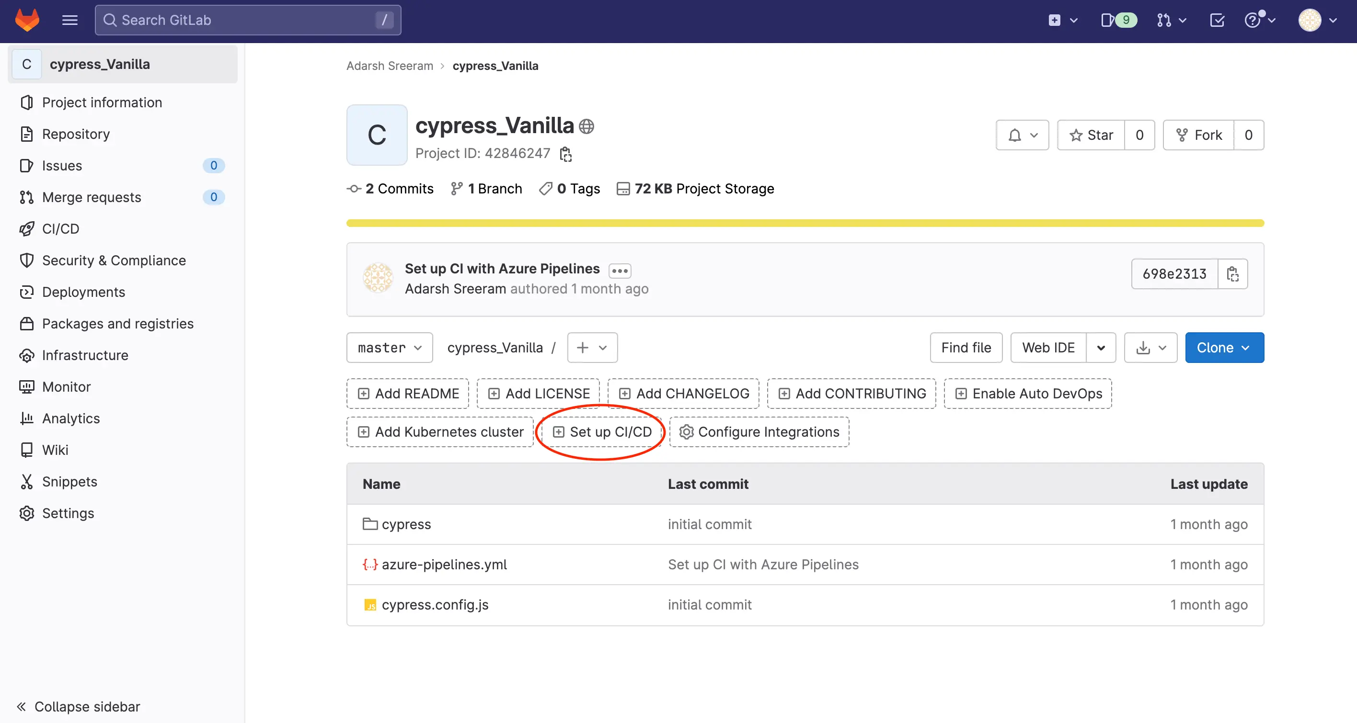Image resolution: width=1357 pixels, height=723 pixels.
Task: Focus the Search GitLab field
Action: tap(248, 20)
